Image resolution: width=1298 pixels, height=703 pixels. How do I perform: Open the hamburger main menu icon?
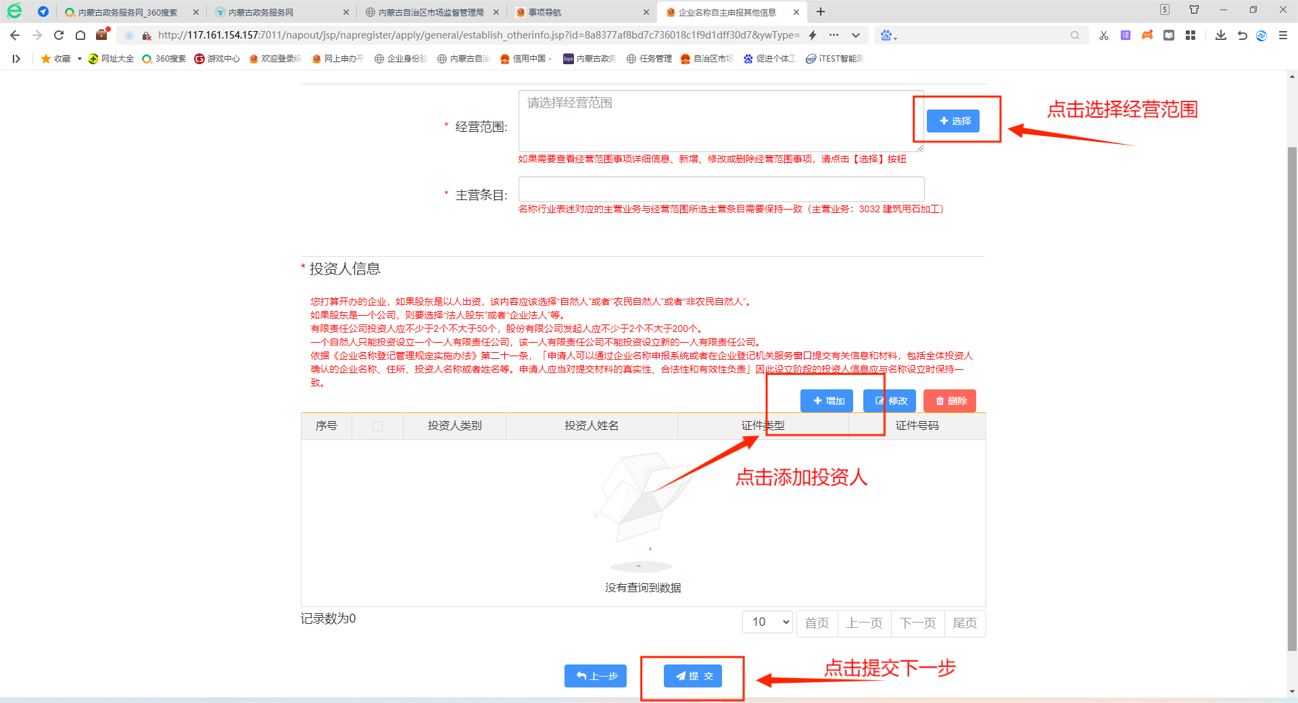point(1282,35)
